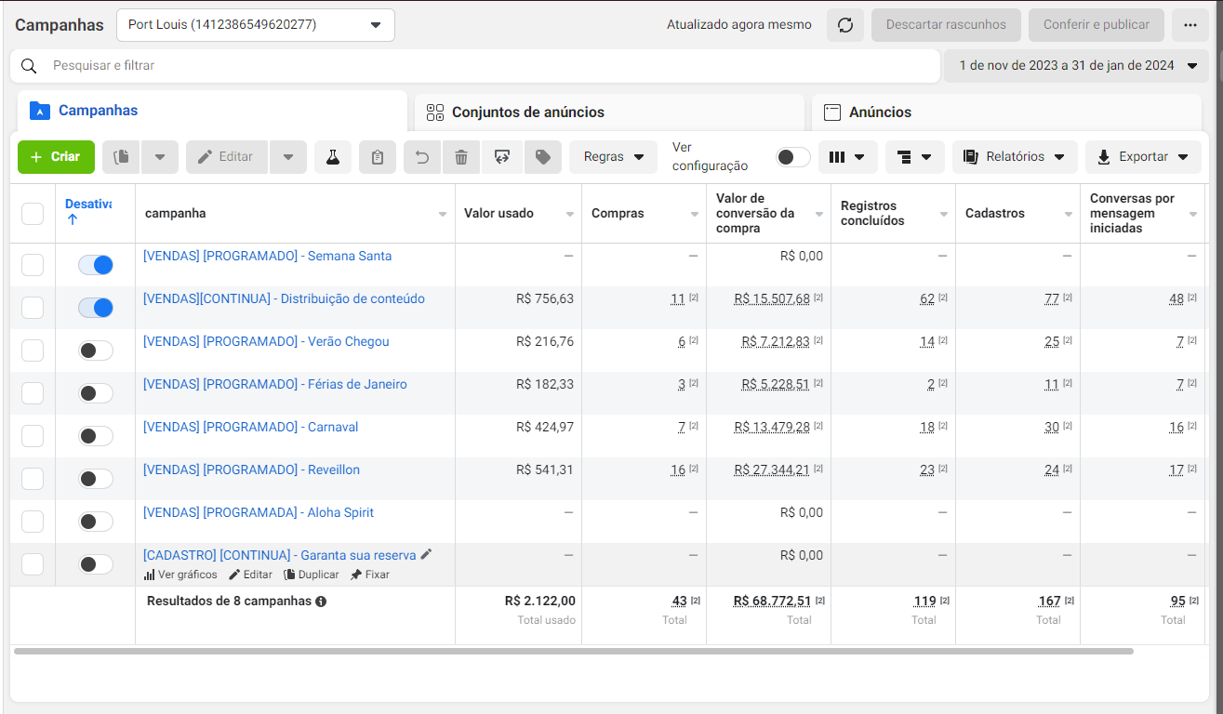Click the refresh data icon
This screenshot has width=1223, height=714.
click(845, 25)
